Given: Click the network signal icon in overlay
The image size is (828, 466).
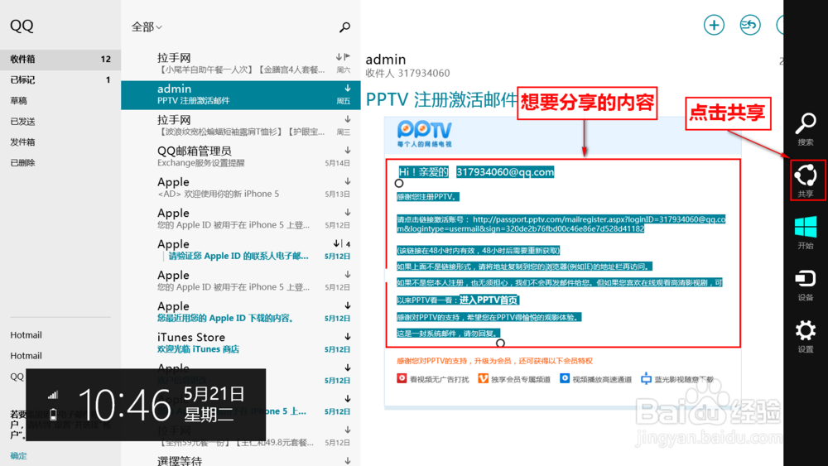Looking at the screenshot, I should point(53,395).
